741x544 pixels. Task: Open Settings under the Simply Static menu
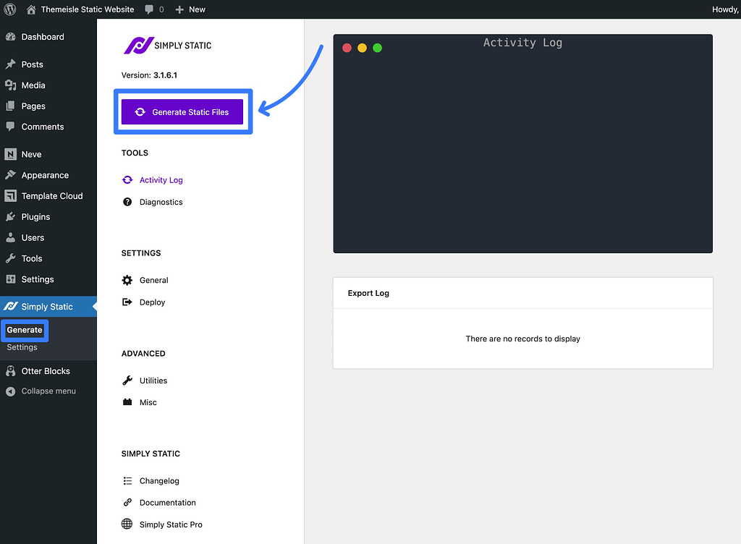point(24,347)
